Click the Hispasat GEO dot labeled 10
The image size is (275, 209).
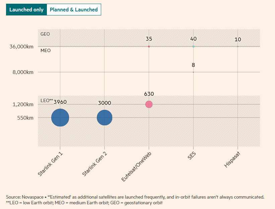[237, 46]
